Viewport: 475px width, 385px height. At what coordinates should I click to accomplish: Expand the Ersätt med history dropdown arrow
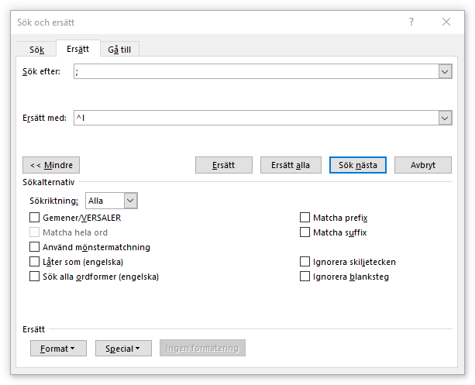(445, 118)
